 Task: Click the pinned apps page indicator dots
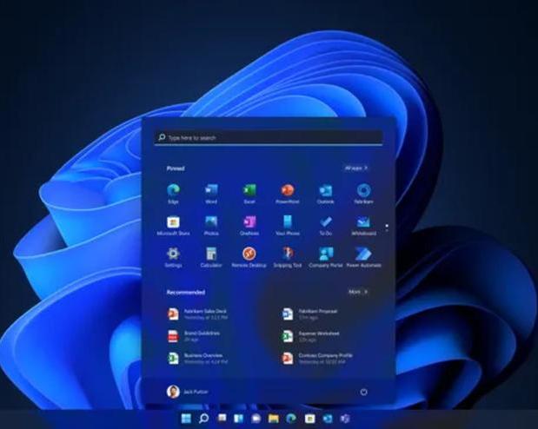pyautogui.click(x=387, y=228)
